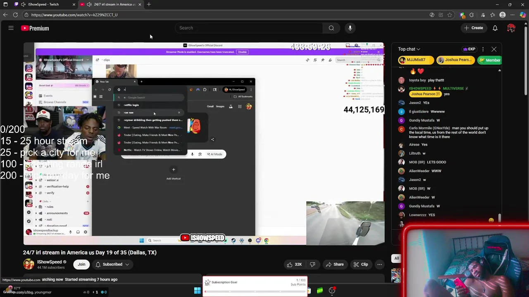The width and height of the screenshot is (529, 297).
Task: Add this page to favorites star
Action: point(450,15)
